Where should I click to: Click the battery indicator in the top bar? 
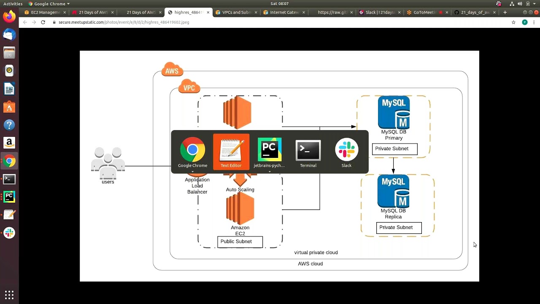tap(528, 4)
